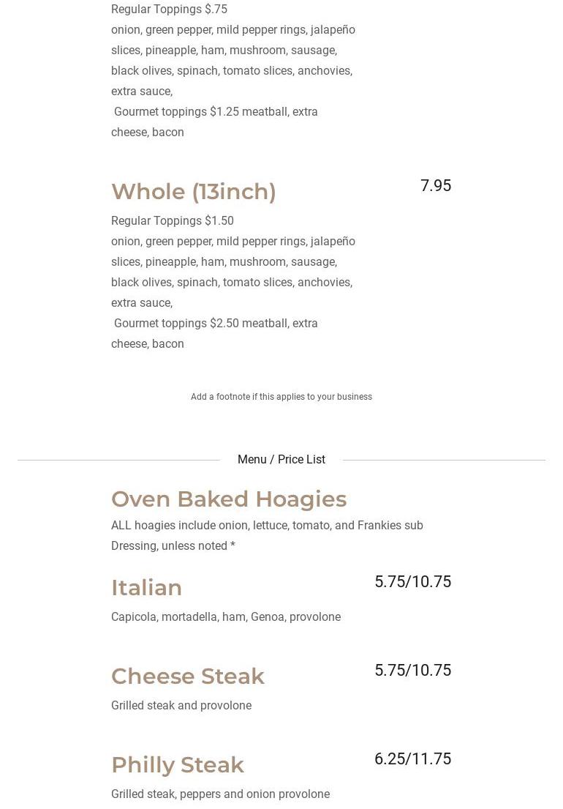Select the Philly Steak heading
563x809 pixels.
(x=178, y=765)
